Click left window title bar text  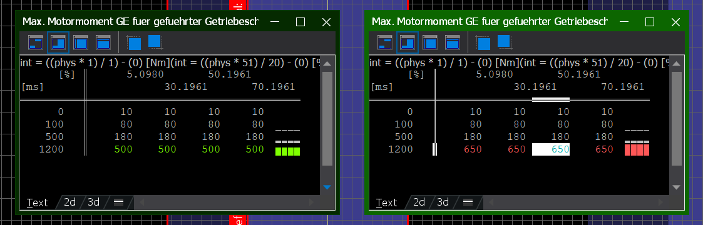click(x=140, y=21)
